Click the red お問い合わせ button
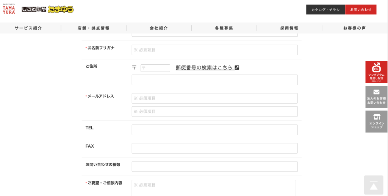Screen dimensions: 388x196 click(x=361, y=9)
